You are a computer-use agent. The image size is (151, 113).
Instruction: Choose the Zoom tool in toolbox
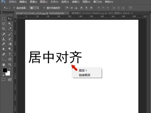(10, 64)
